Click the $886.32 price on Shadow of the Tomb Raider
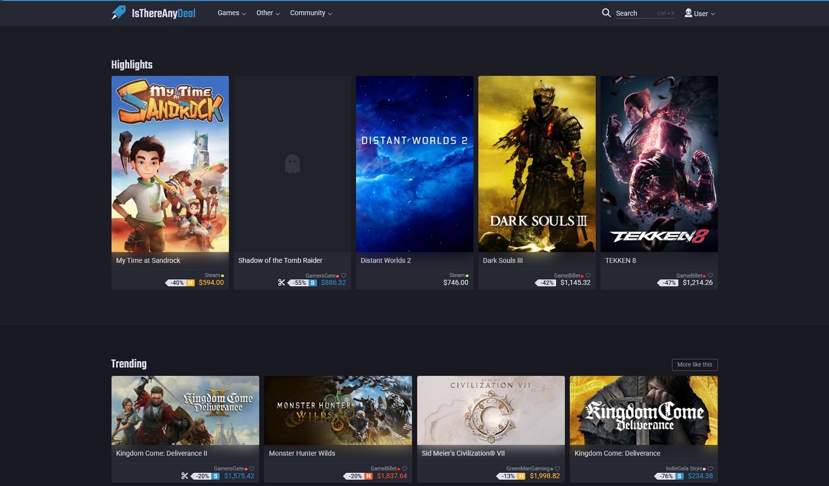 [x=334, y=283]
